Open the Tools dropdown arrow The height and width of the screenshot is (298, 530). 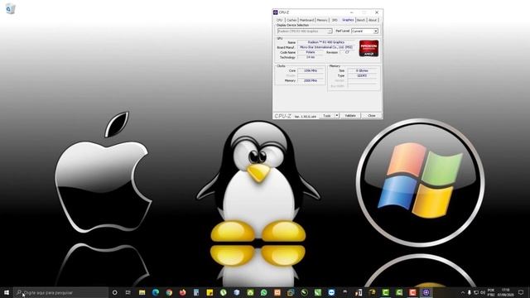click(337, 116)
